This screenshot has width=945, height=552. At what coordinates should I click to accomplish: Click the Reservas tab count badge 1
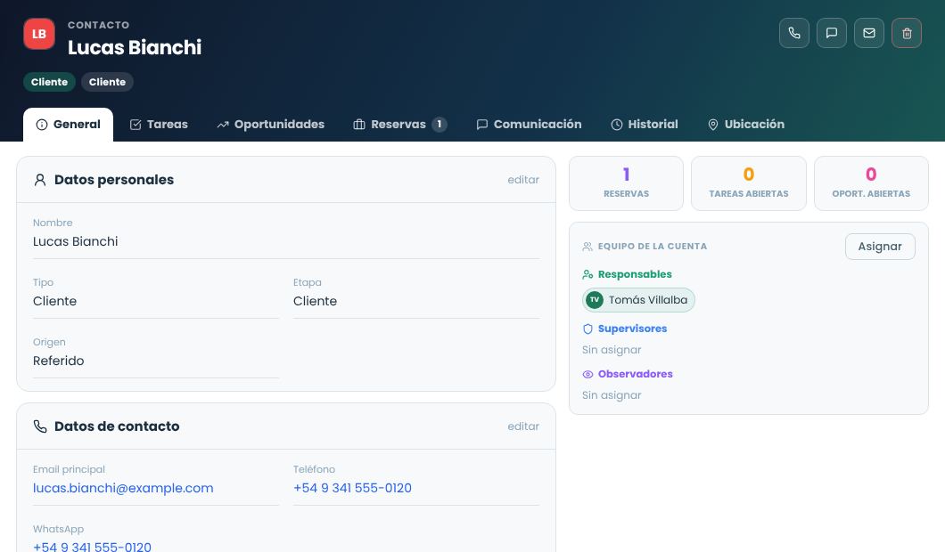(x=440, y=125)
